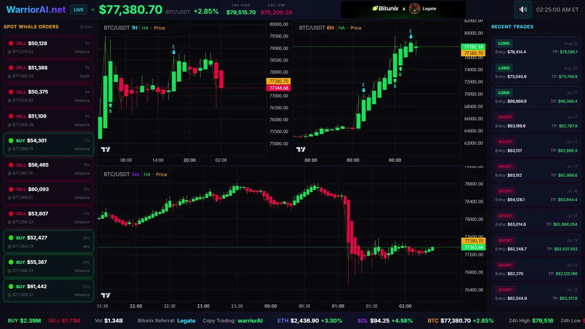This screenshot has height=329, width=585.
Task: Select the 1H timeframe label on the first chart
Action: click(x=134, y=28)
